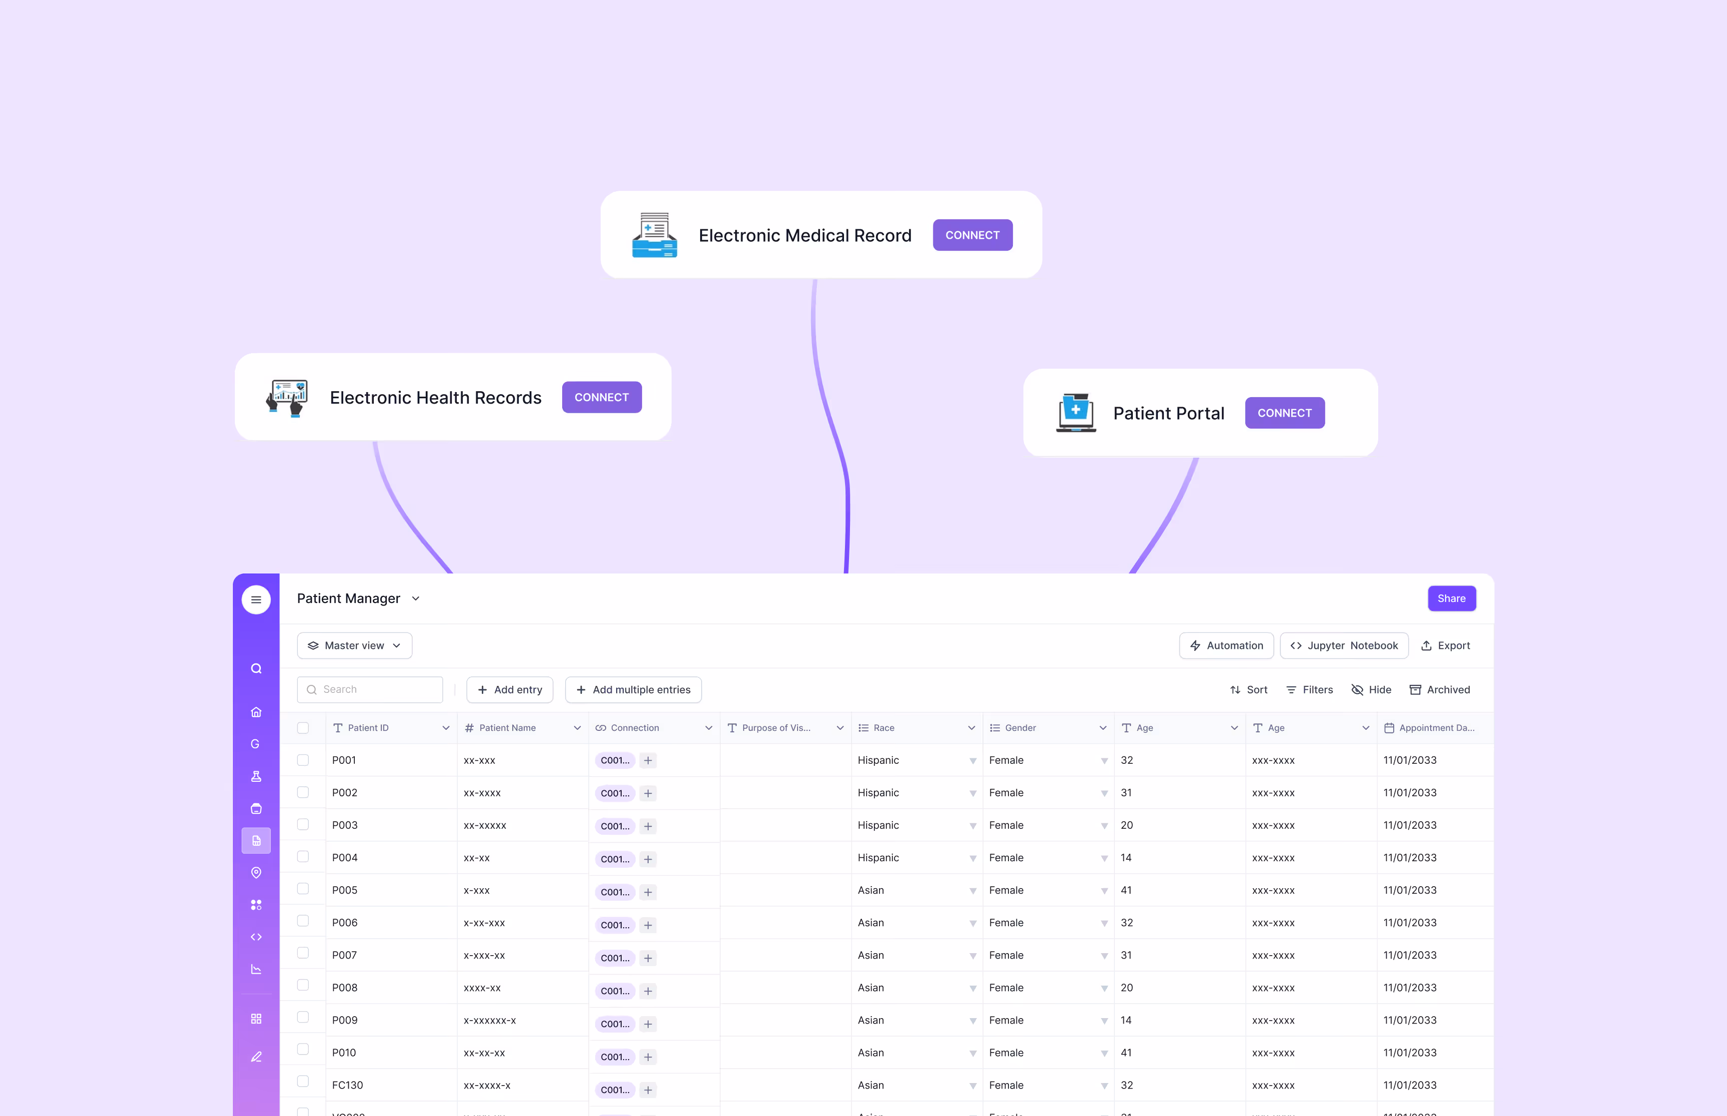Image resolution: width=1727 pixels, height=1116 pixels.
Task: Add connection with plus icon for P001
Action: coord(648,760)
